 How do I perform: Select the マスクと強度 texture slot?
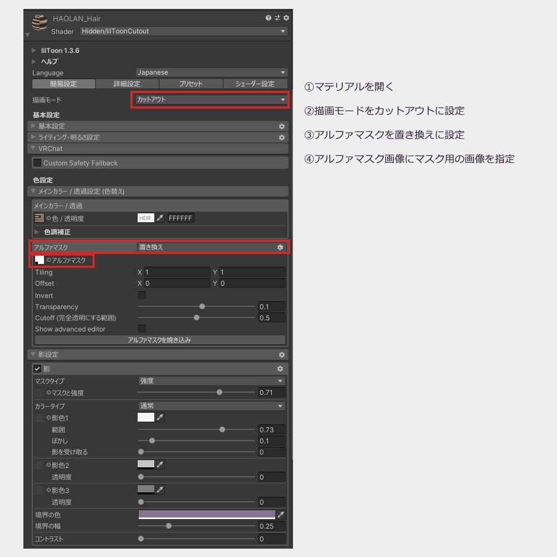(40, 393)
